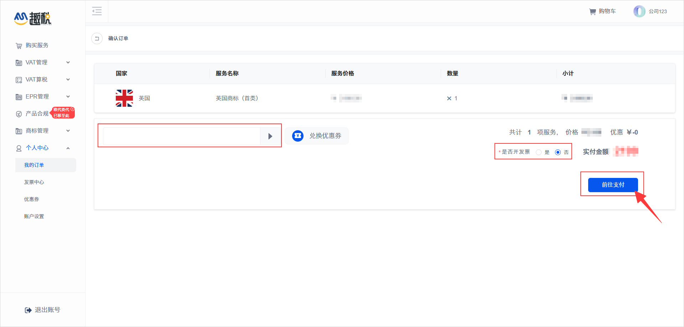This screenshot has width=684, height=327.
Task: Select 否 for 是否开发票
Action: click(558, 152)
